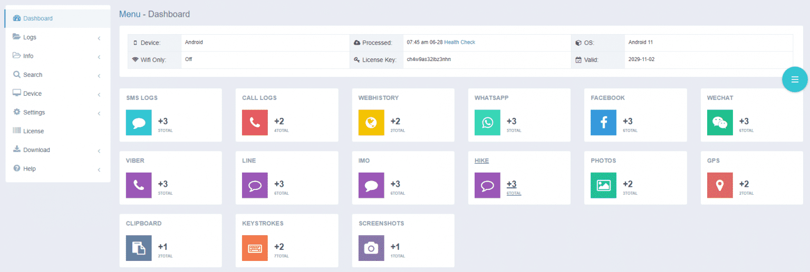The height and width of the screenshot is (272, 810).
Task: Click the yellow Webhistory globe icon
Action: coord(371,123)
